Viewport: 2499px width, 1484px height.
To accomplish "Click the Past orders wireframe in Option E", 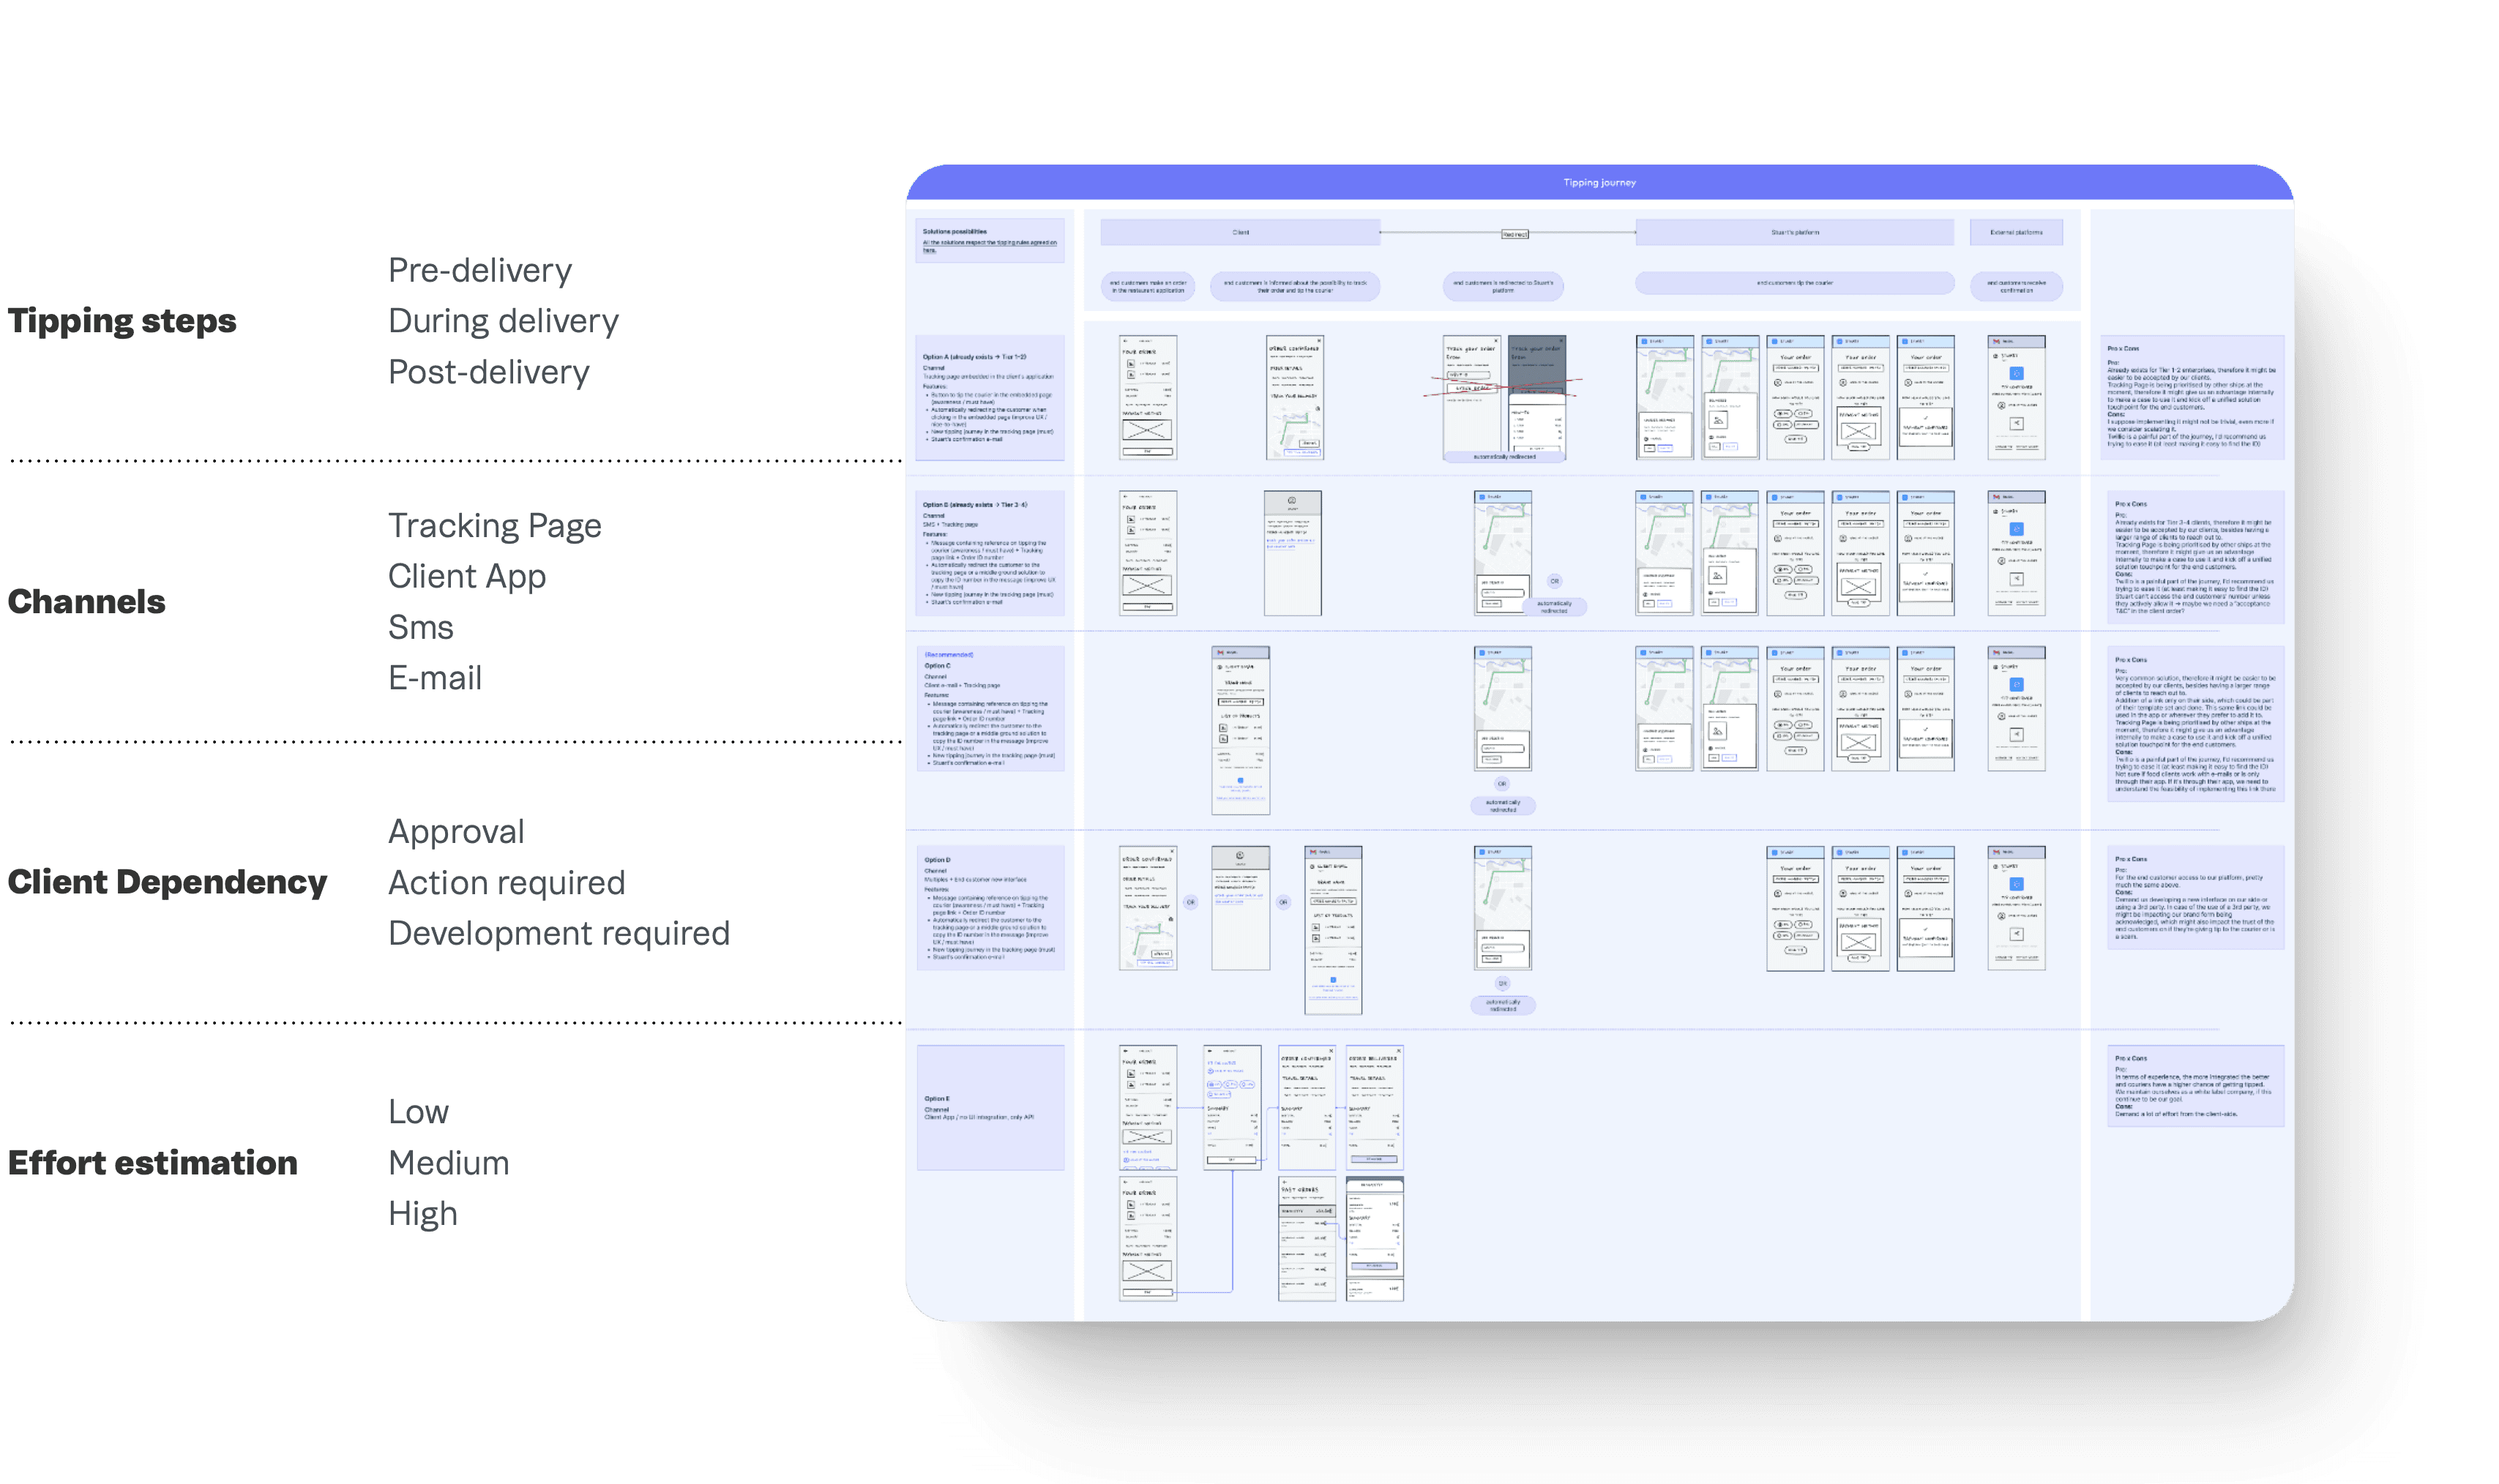I will [1306, 1238].
